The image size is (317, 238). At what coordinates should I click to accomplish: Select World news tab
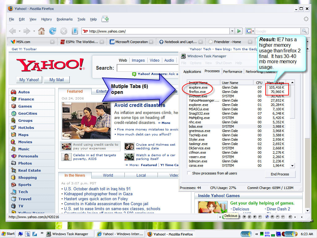[x=108, y=175]
